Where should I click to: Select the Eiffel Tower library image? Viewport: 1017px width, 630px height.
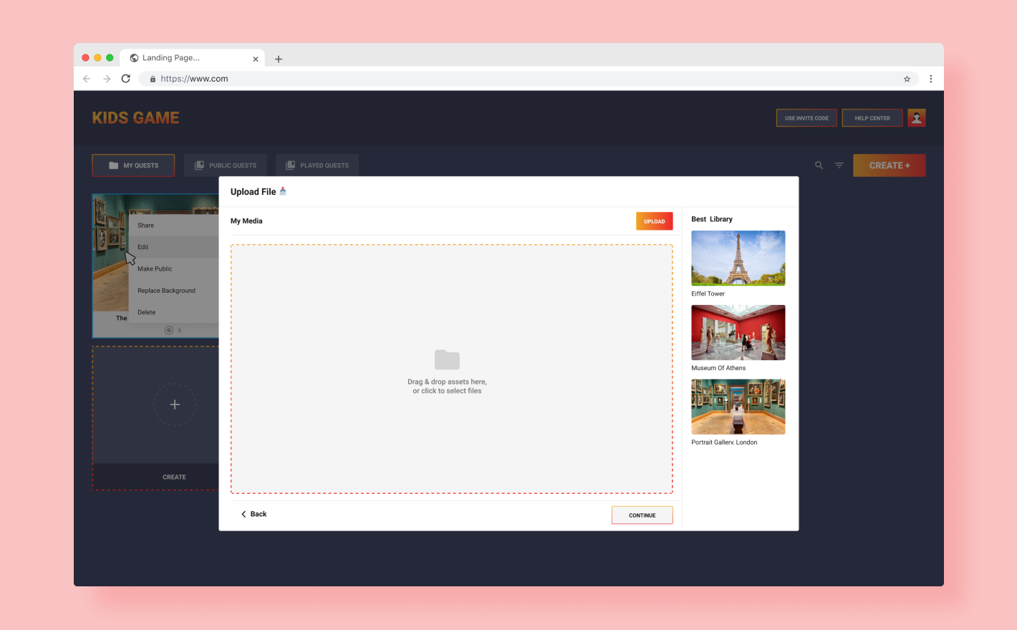[738, 258]
